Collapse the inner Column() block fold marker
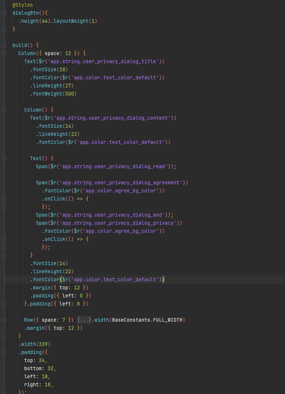Viewport: 285px width, 394px height. [x=4, y=110]
